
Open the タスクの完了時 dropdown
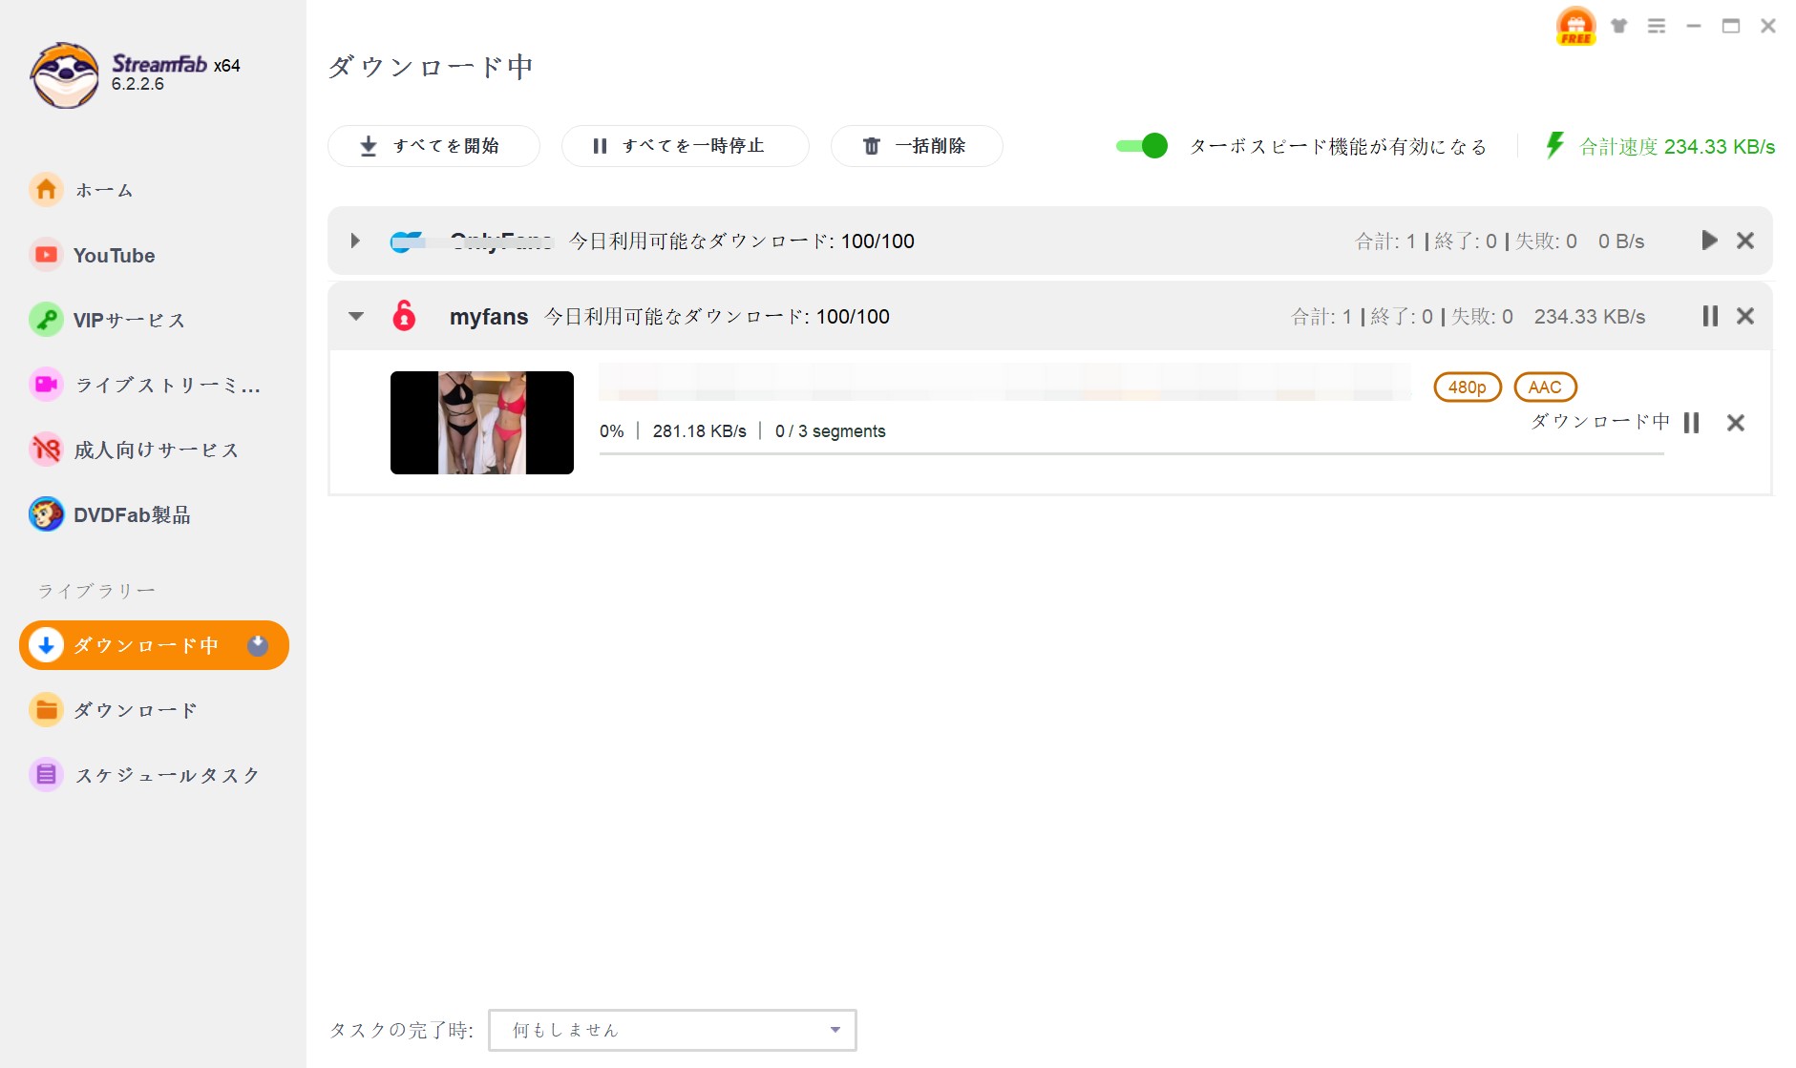click(672, 1030)
